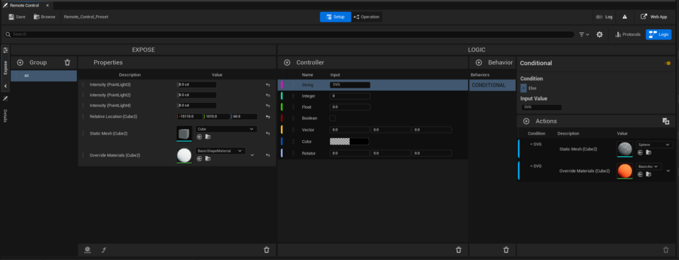This screenshot has width=679, height=260.
Task: Reset Override Materials (Cube2) with revert arrow
Action: [x=268, y=155]
